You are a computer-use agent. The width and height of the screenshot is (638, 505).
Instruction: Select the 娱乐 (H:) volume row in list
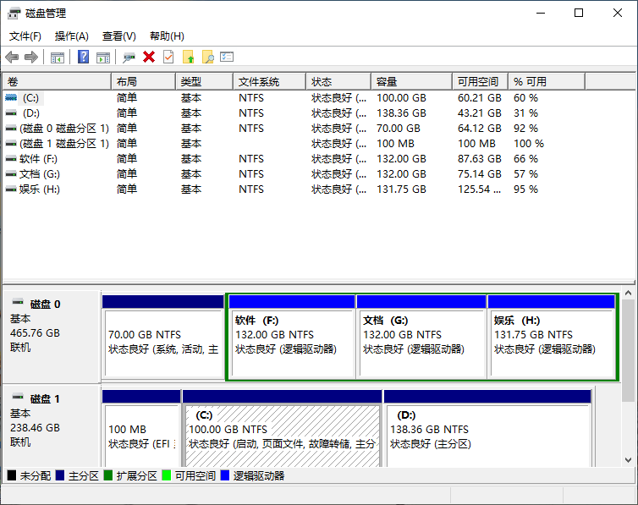coord(39,189)
